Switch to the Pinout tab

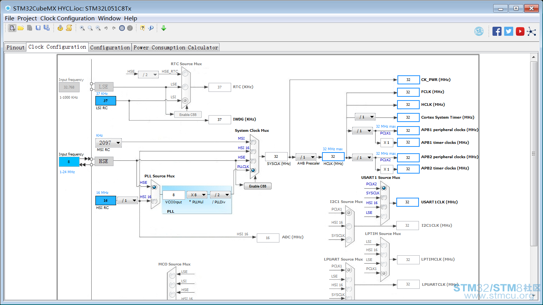pyautogui.click(x=15, y=47)
